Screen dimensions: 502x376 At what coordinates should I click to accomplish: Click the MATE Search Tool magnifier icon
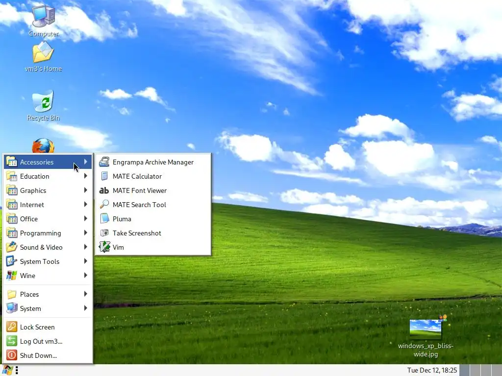tap(104, 204)
